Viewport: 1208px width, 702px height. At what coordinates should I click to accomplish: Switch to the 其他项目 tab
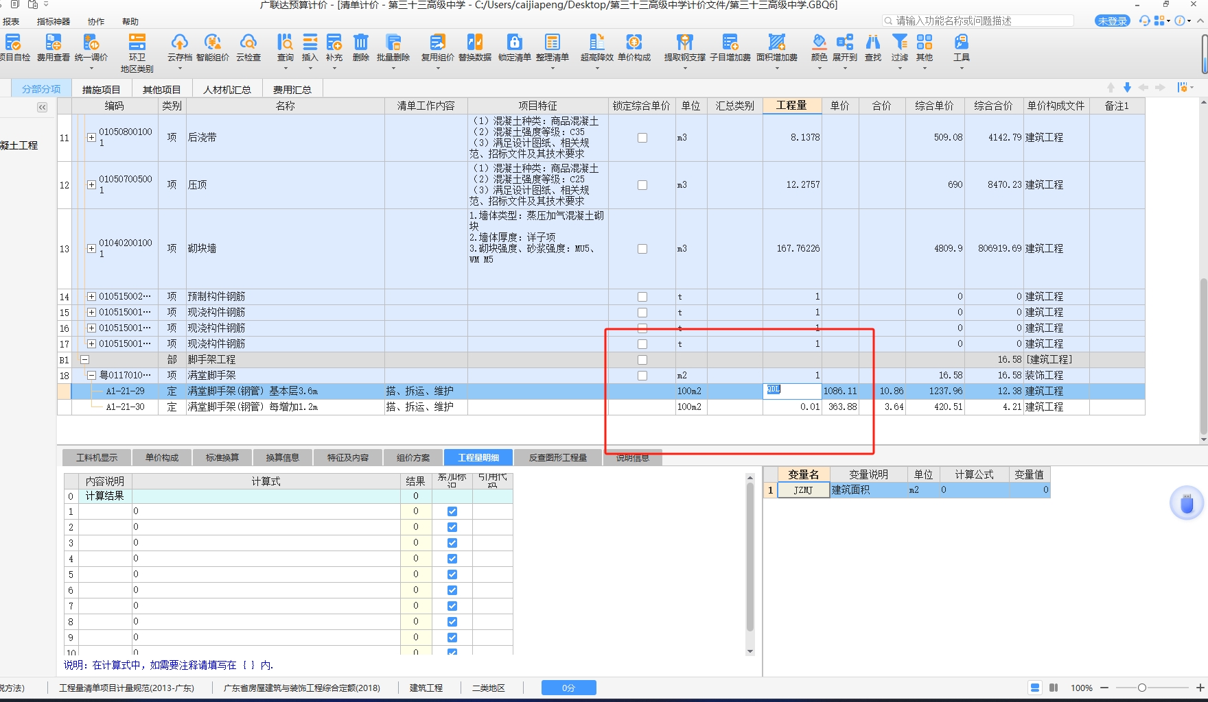(x=162, y=89)
